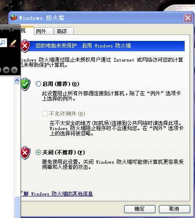Image resolution: width=195 pixels, height=218 pixels.
Task: Select the 关闭(不推荐) radio button
Action: coord(38,152)
